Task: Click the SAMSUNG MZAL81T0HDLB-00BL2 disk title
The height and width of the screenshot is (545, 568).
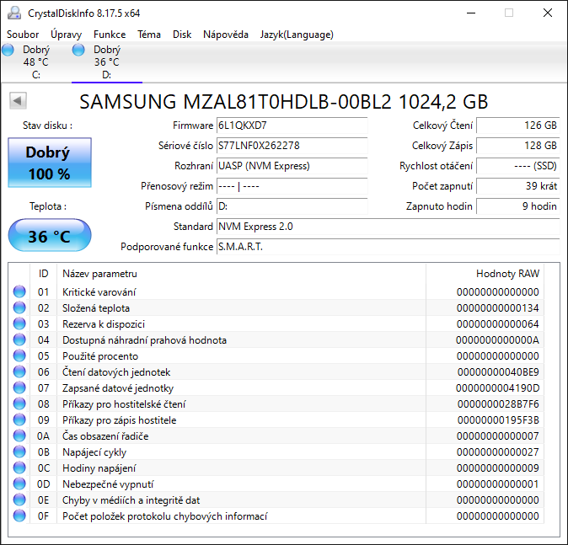Action: coord(284,102)
